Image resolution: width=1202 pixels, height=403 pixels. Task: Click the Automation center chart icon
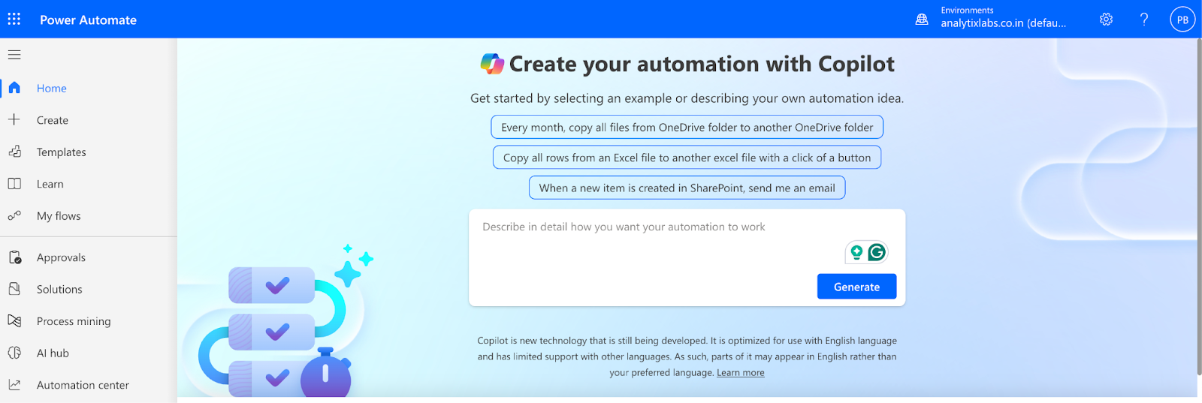[x=14, y=385]
